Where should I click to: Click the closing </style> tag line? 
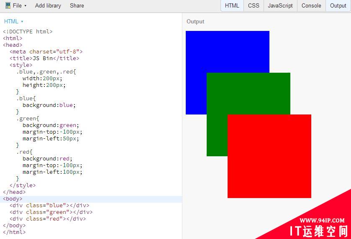tap(23, 186)
